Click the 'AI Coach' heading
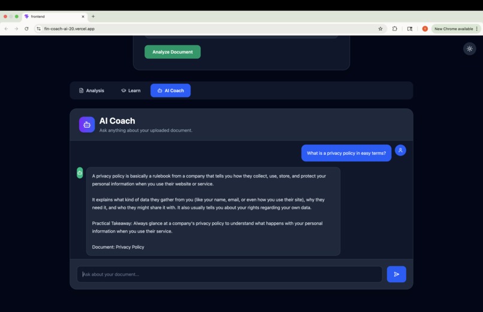483x312 pixels. tap(117, 121)
